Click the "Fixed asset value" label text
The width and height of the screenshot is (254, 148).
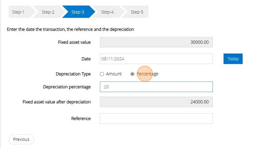point(74,42)
